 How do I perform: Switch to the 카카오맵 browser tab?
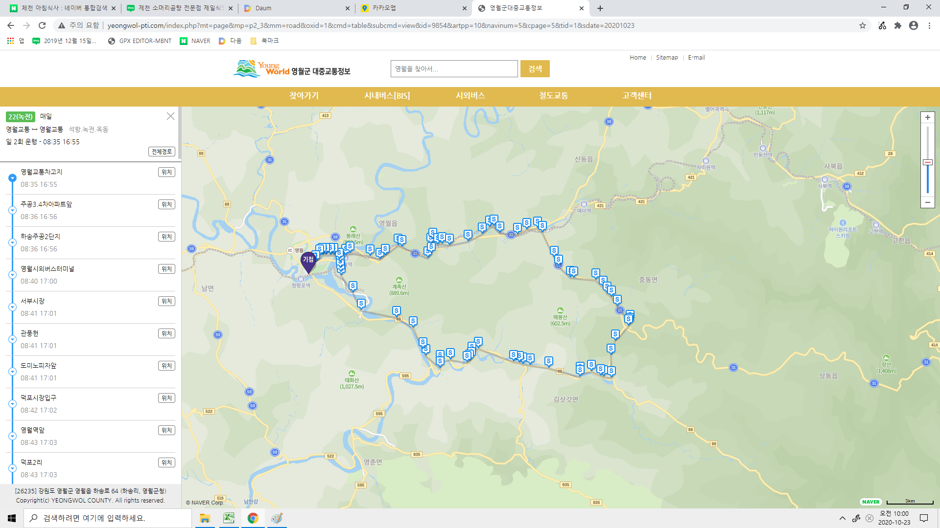tap(384, 8)
